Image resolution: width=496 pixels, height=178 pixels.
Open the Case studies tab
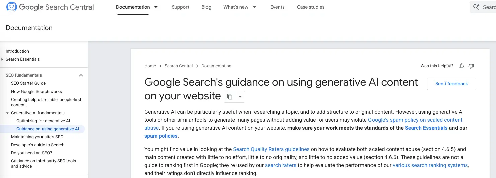[x=311, y=7]
